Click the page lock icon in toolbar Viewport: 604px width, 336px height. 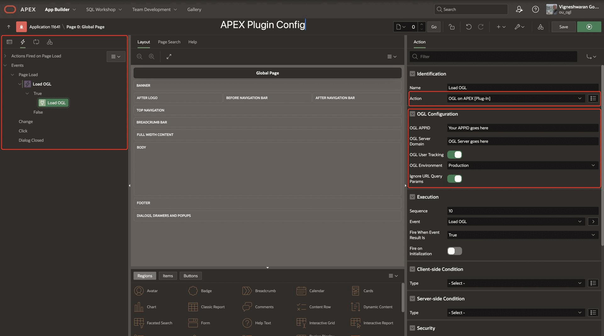[452, 27]
